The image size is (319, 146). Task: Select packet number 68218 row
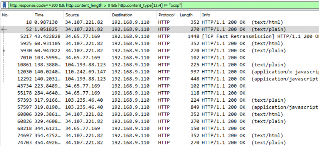coord(159,129)
